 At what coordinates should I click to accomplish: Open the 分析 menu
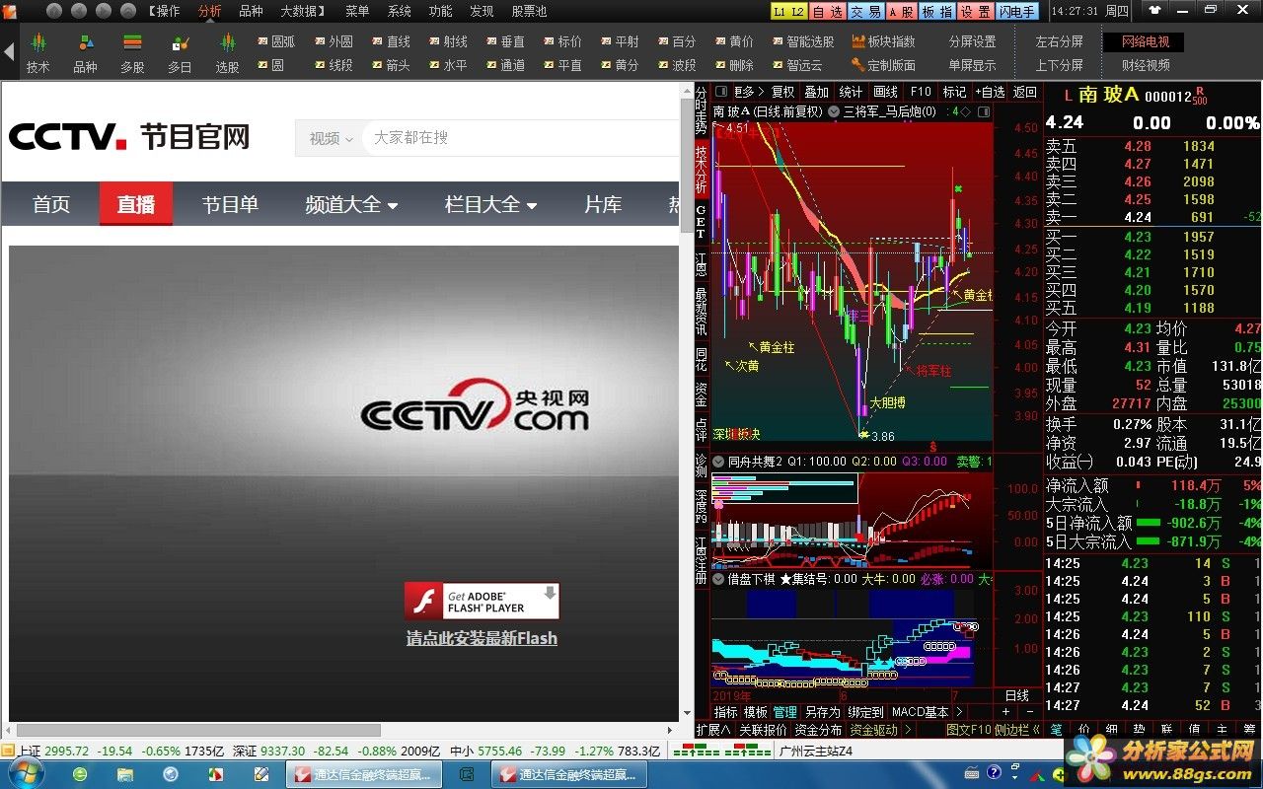(209, 11)
